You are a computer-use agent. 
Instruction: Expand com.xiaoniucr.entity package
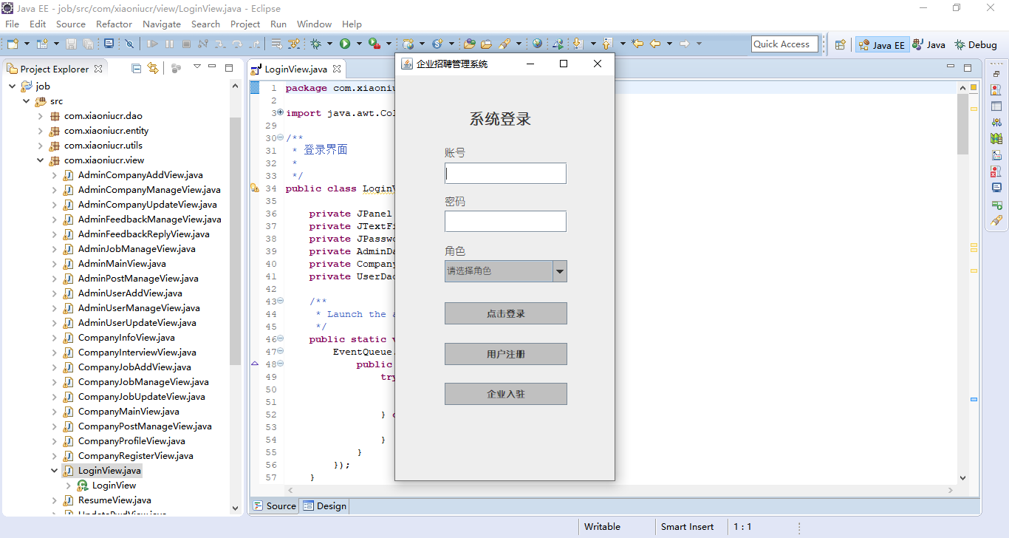[x=40, y=131]
